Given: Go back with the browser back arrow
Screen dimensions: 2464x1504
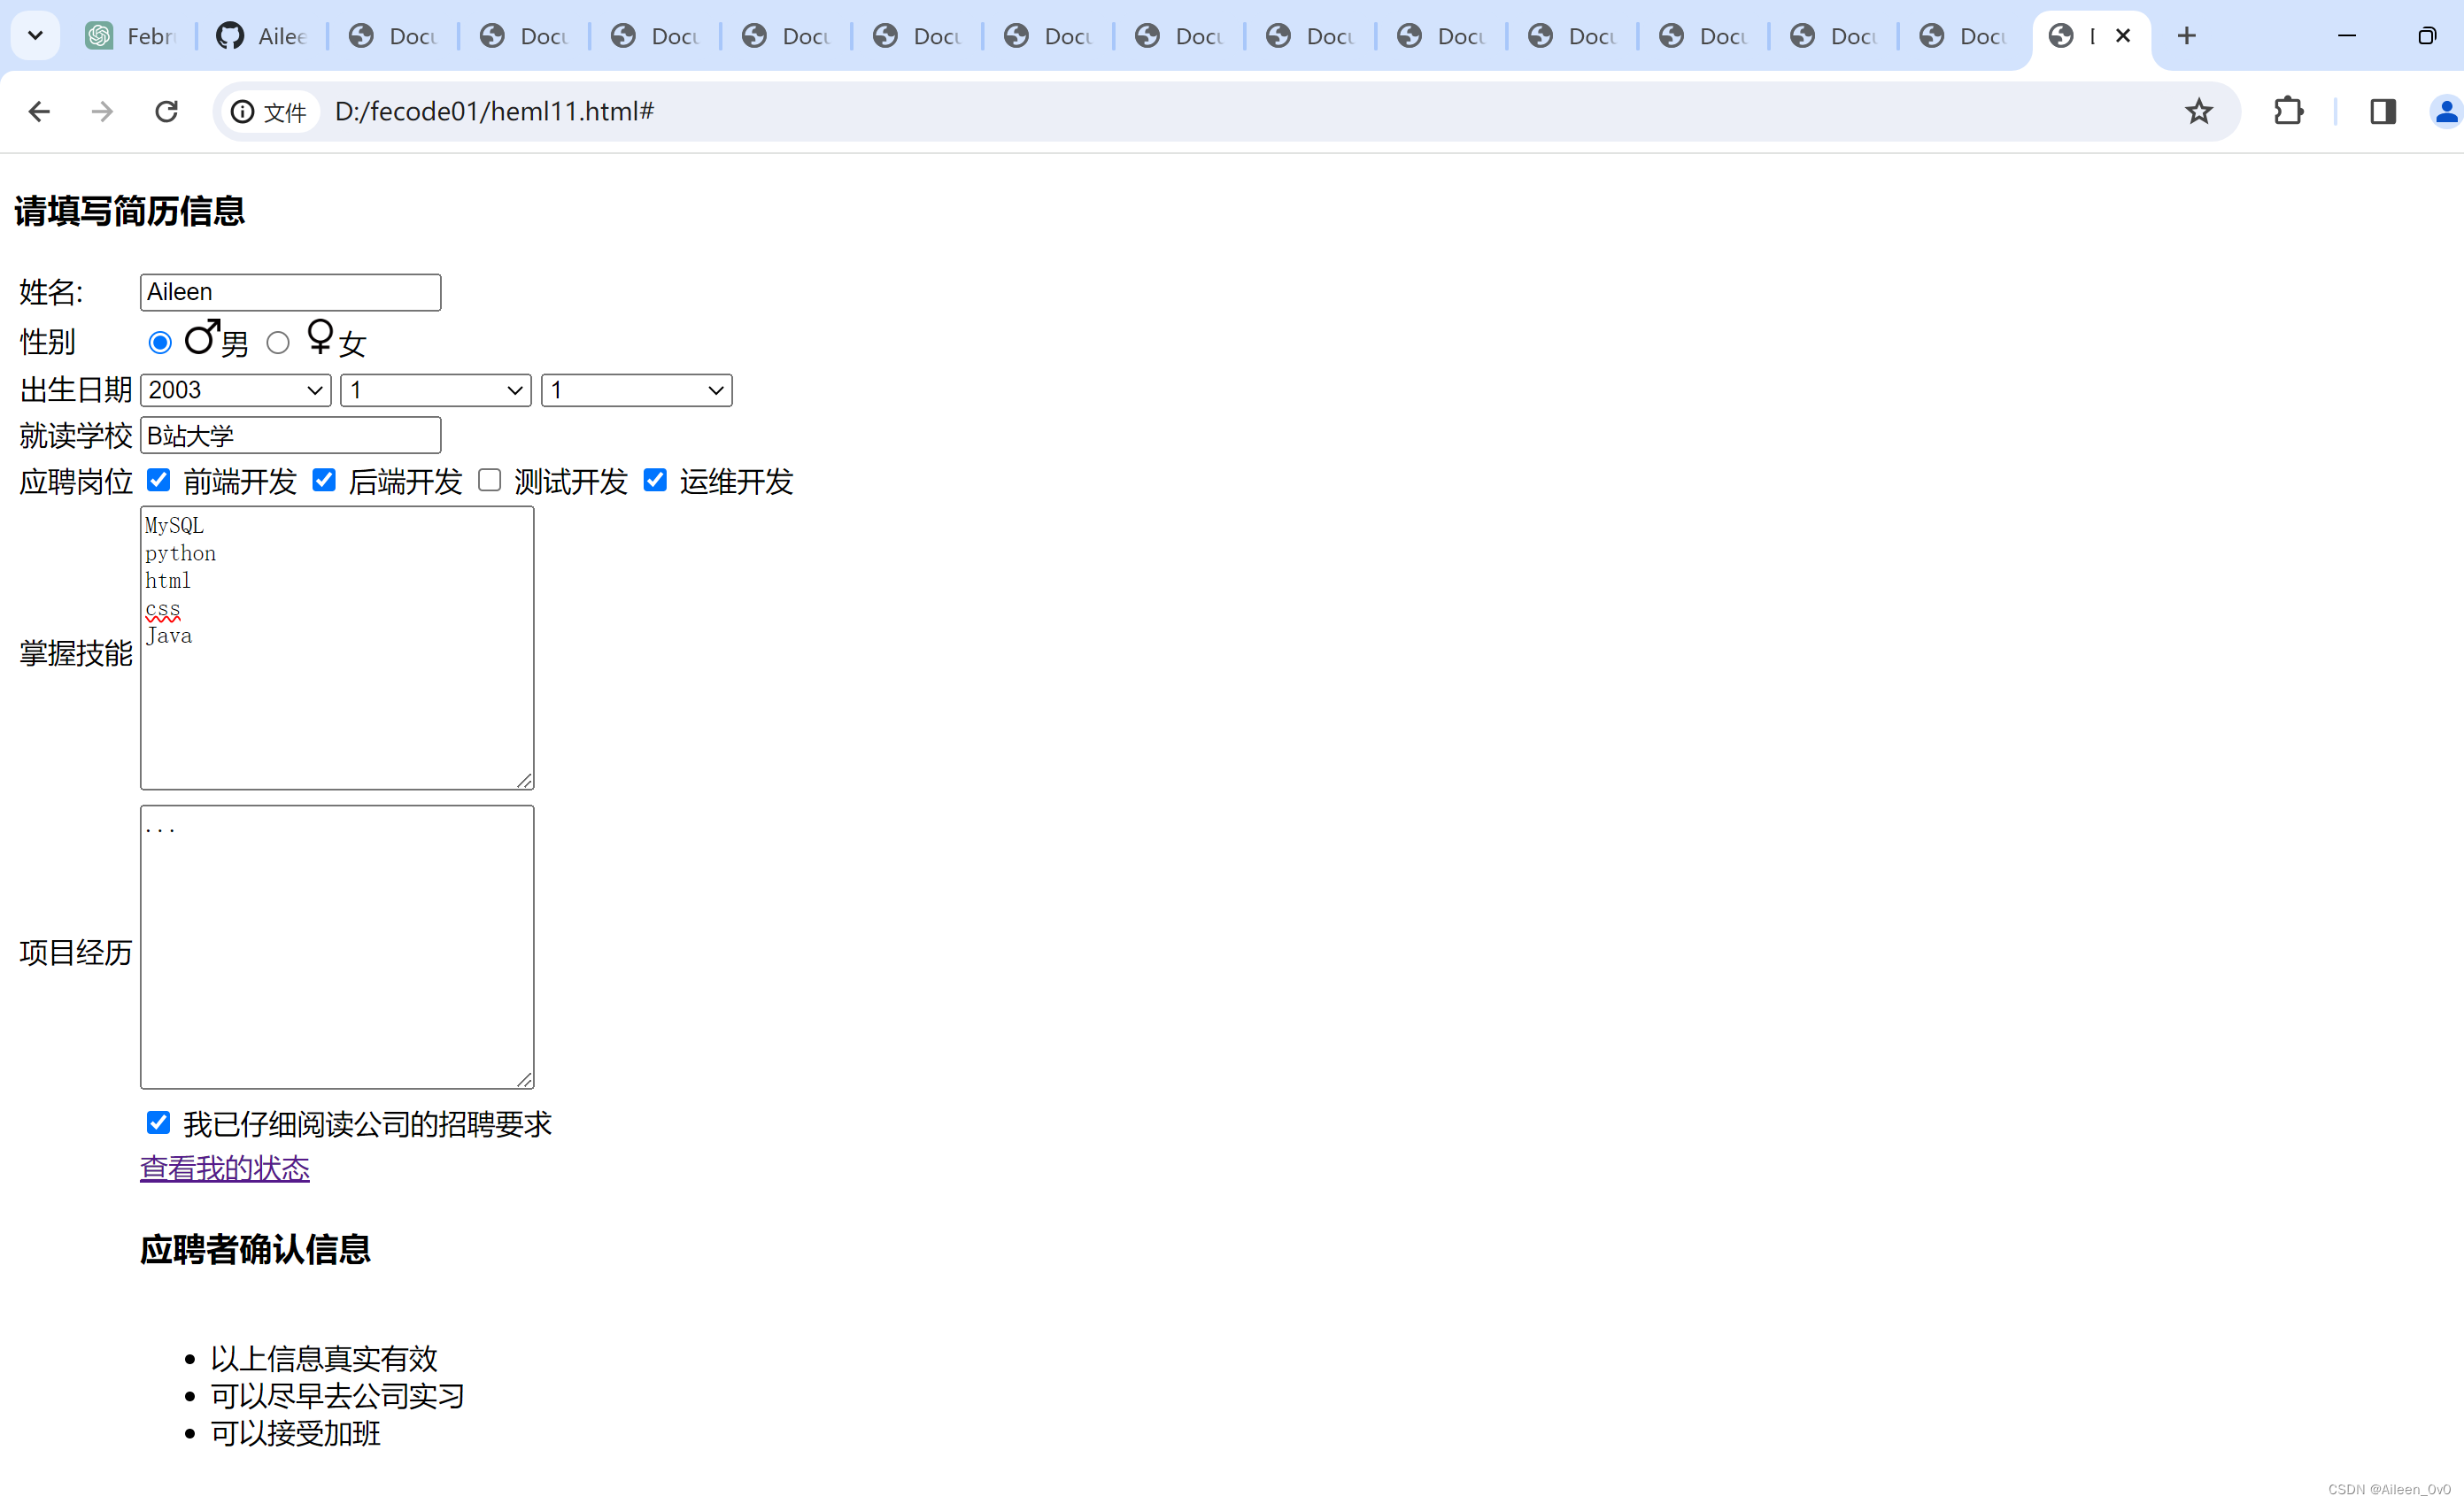Looking at the screenshot, I should [39, 111].
